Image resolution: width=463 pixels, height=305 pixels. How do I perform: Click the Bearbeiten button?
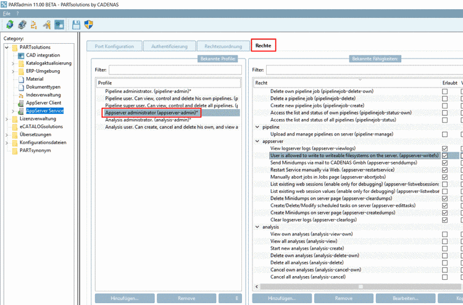pyautogui.click(x=406, y=298)
